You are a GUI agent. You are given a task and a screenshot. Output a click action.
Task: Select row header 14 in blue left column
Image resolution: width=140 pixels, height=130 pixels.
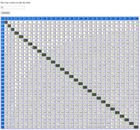(x=3, y=69)
